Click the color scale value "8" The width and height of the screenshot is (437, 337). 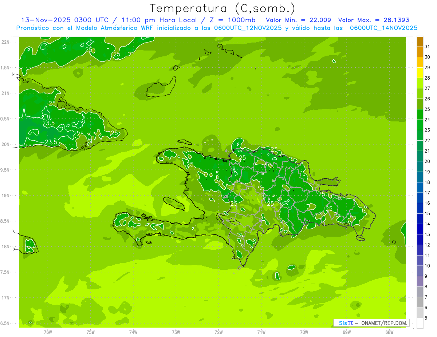[x=426, y=286]
